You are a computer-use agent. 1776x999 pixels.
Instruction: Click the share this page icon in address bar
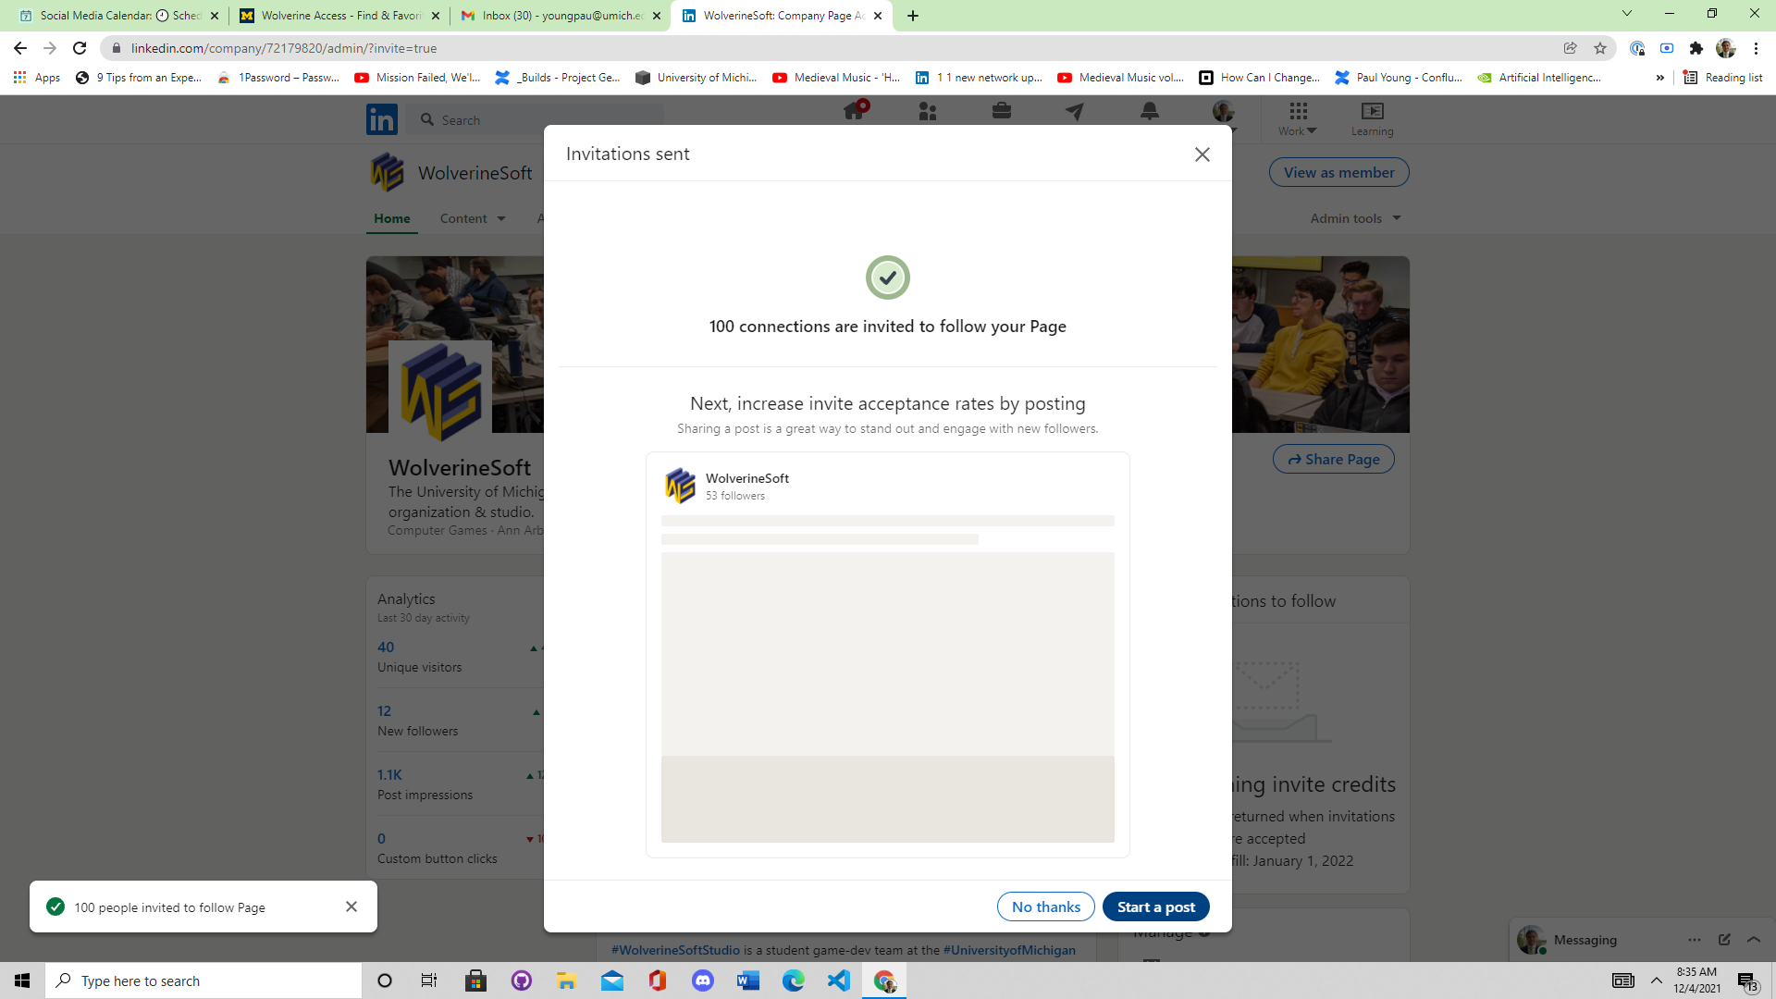pyautogui.click(x=1570, y=48)
